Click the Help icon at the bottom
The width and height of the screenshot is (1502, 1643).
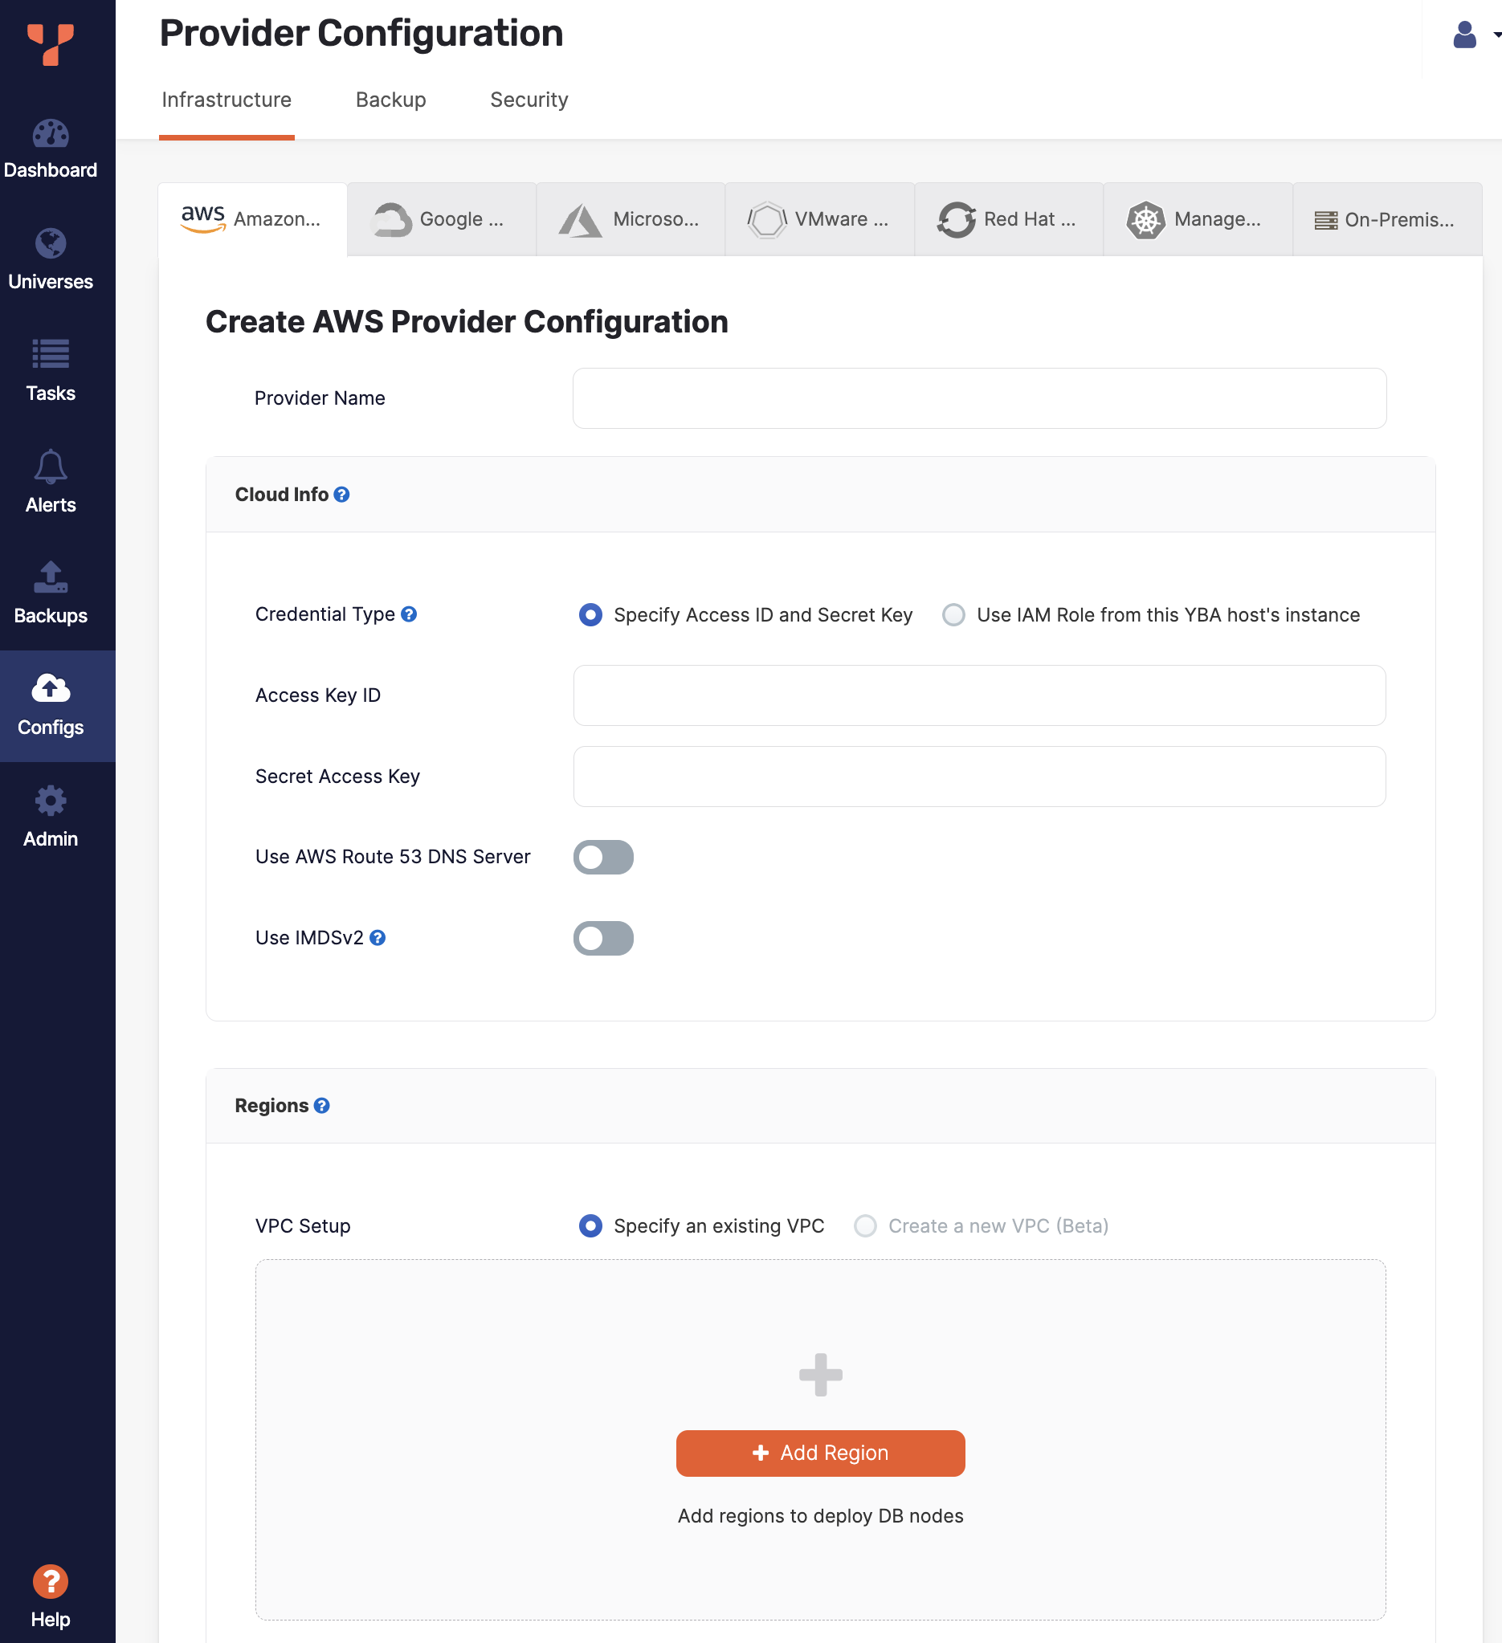pyautogui.click(x=51, y=1581)
